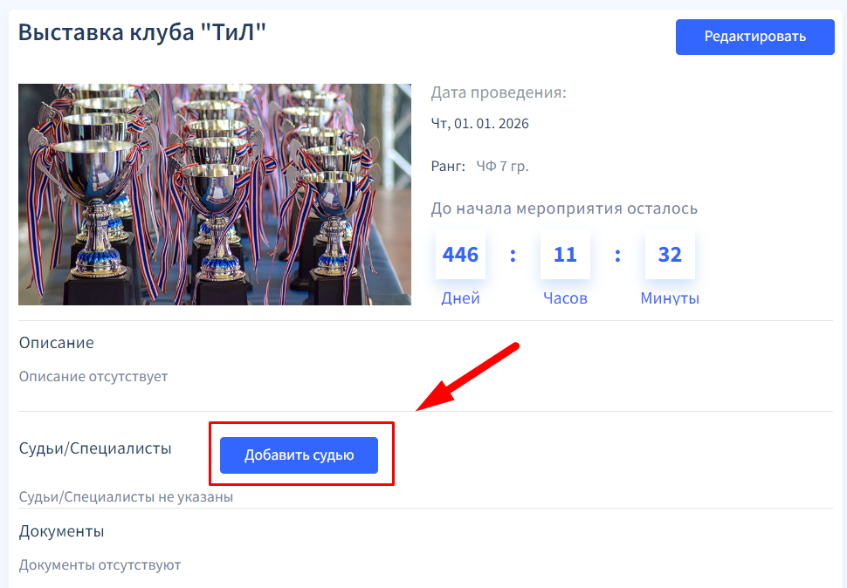Viewport: 847px width, 588px height.
Task: Select the event date Чт, 01. 01. 2026
Action: pos(479,124)
